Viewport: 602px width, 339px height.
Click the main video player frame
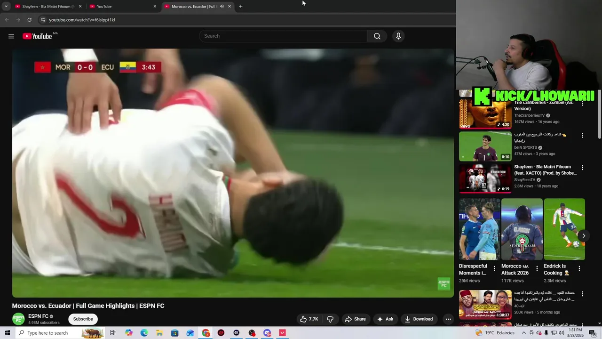tap(233, 173)
